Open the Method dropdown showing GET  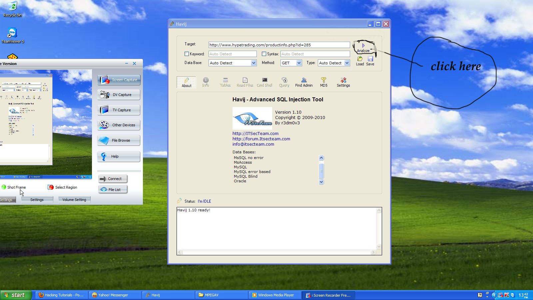click(291, 63)
